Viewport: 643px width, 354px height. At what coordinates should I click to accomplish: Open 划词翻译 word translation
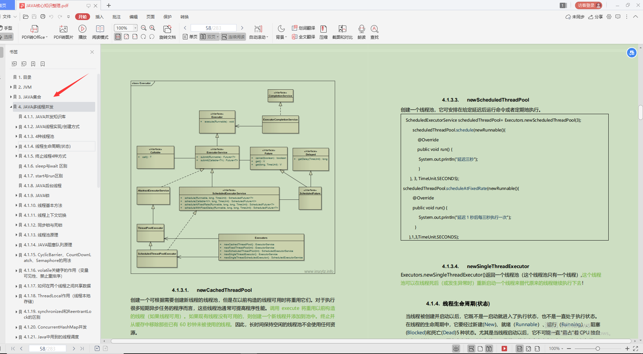[x=303, y=28]
